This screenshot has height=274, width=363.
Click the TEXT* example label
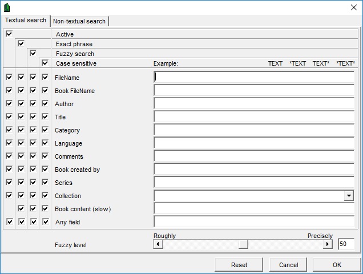tap(321, 63)
